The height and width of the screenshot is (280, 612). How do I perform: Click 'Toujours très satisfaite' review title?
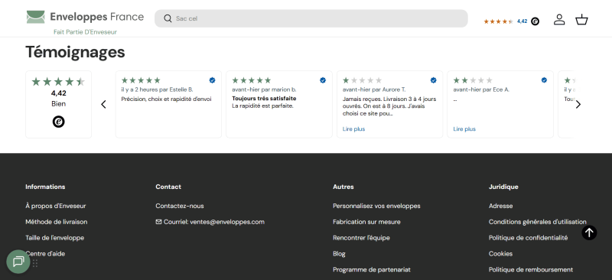click(264, 99)
